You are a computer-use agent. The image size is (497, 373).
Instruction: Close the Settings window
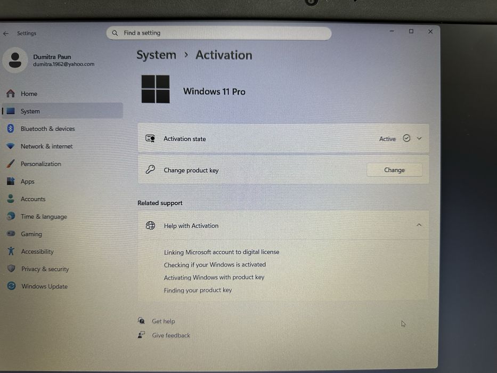pos(430,31)
